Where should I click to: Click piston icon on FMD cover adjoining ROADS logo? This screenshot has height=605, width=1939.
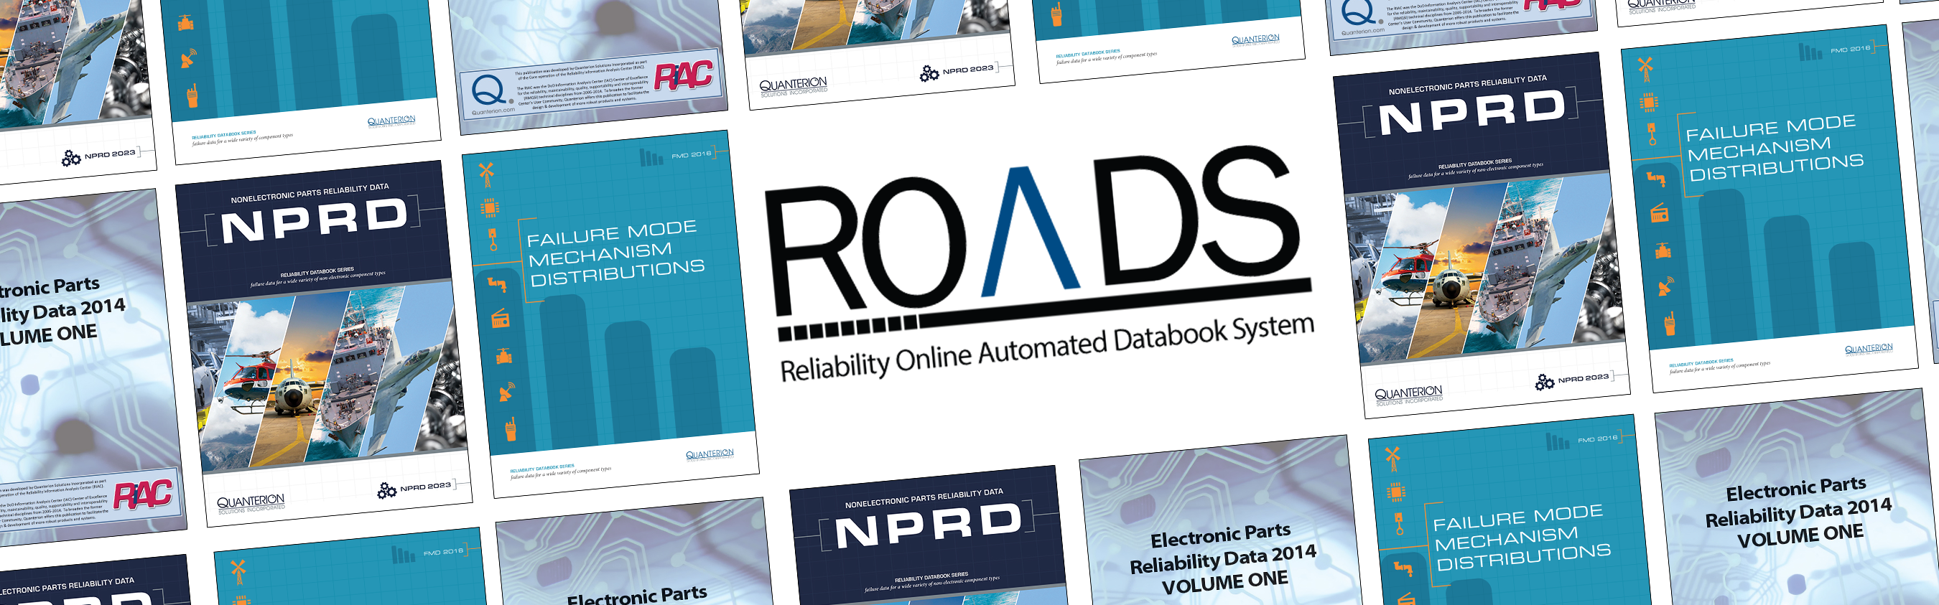493,239
